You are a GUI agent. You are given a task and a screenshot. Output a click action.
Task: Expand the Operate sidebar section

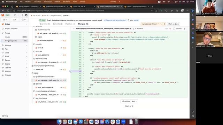pyautogui.click(x=26, y=68)
